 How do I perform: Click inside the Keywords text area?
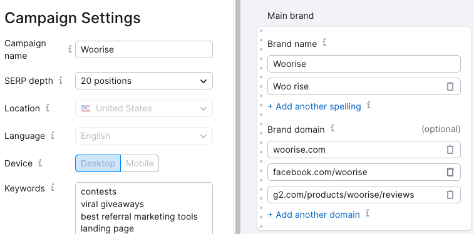click(144, 208)
